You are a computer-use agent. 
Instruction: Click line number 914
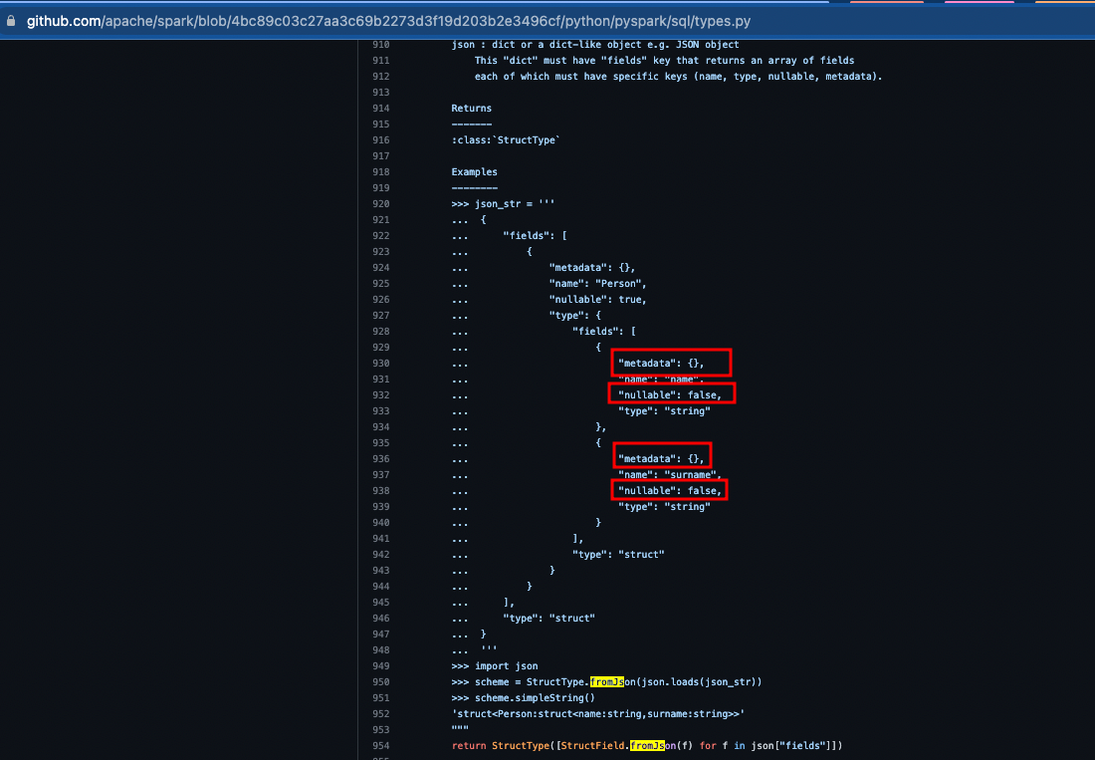(380, 109)
